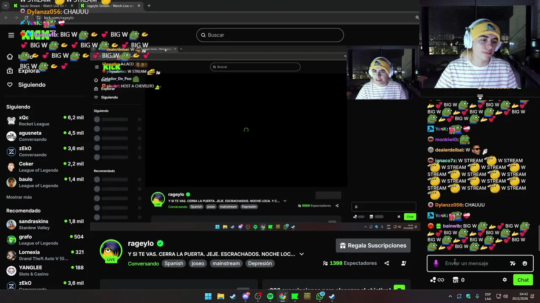Open Spotify from the taskbar

click(x=270, y=296)
